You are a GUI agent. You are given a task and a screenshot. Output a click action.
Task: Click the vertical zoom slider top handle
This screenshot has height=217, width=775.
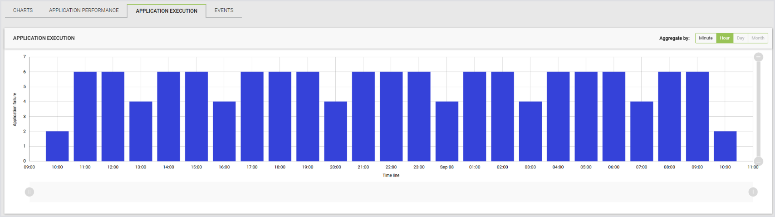click(x=758, y=57)
